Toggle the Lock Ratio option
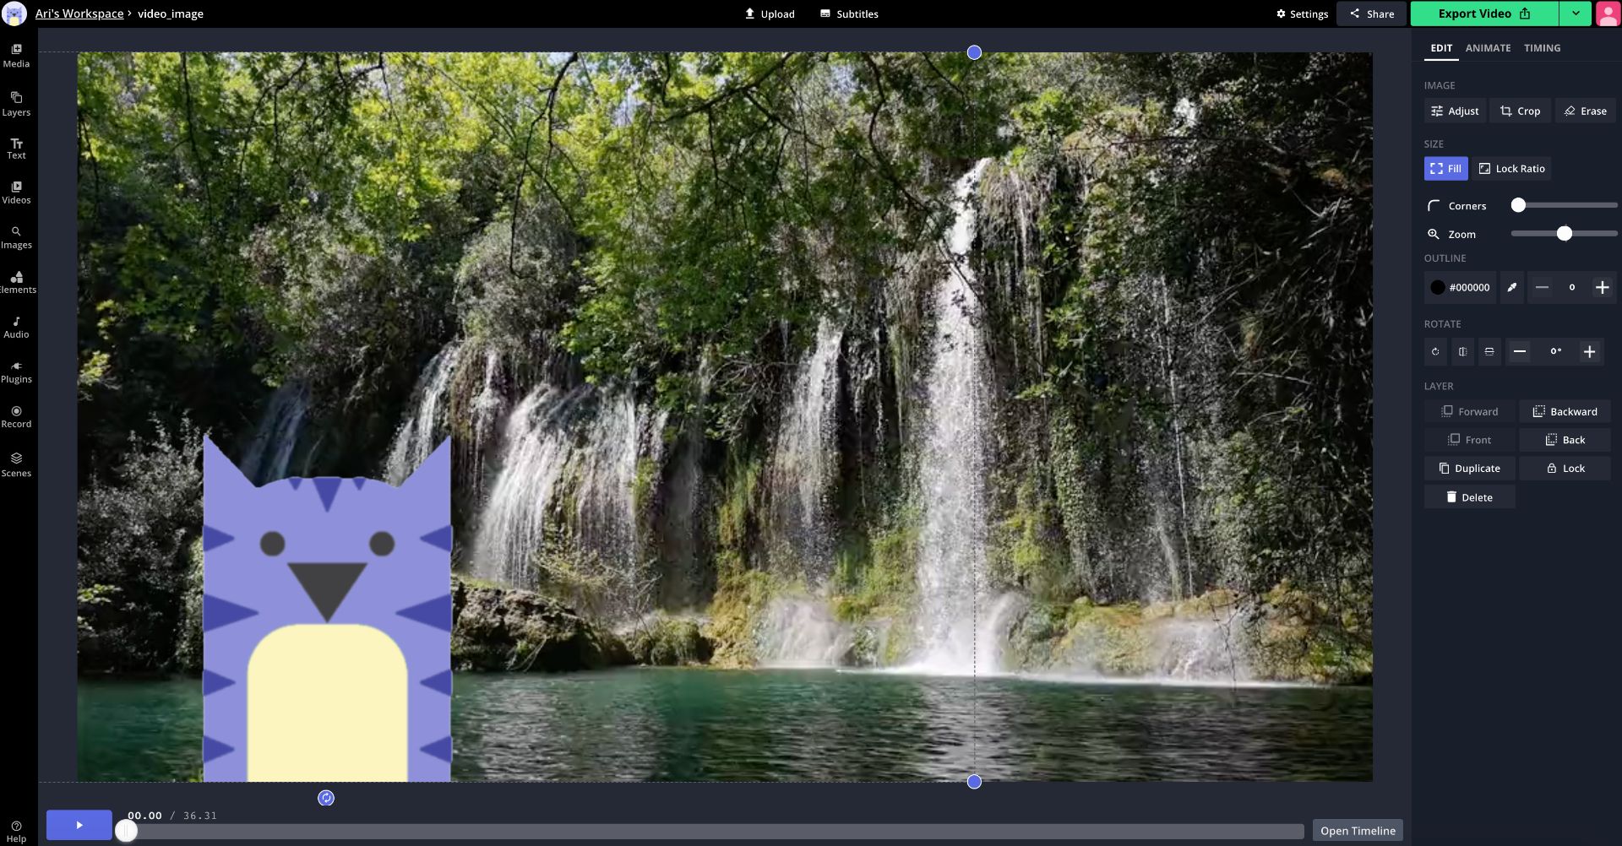This screenshot has height=846, width=1622. pos(1511,169)
